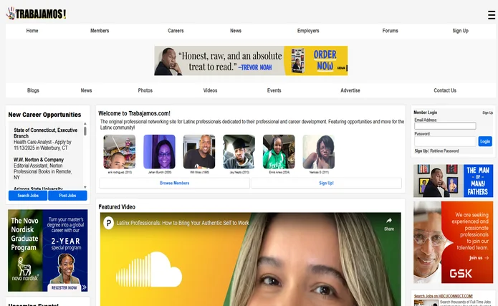Screen dimensions: 498x306
Task: Open the Photos section
Action: (x=145, y=90)
